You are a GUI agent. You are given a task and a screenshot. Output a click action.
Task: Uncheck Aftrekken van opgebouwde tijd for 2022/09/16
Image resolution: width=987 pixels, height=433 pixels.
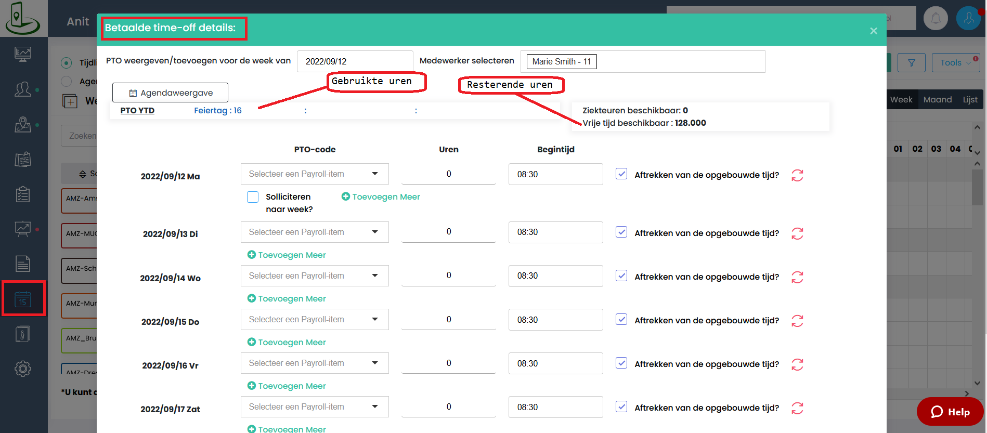point(621,363)
